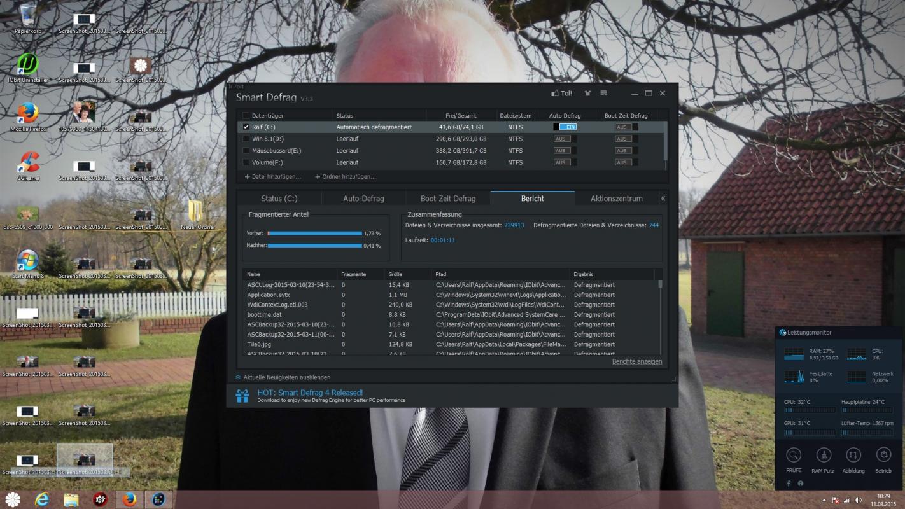Open the skin (shirt) icon in Smart Defrag
This screenshot has height=509, width=905.
point(587,93)
